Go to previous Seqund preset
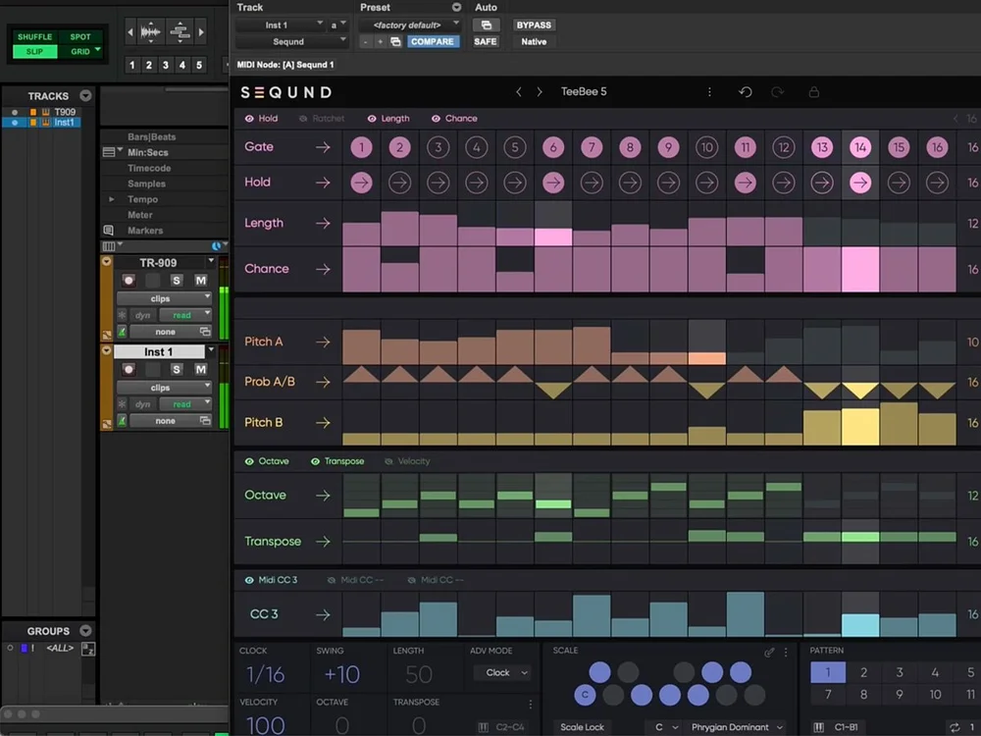981x736 pixels. (x=519, y=92)
